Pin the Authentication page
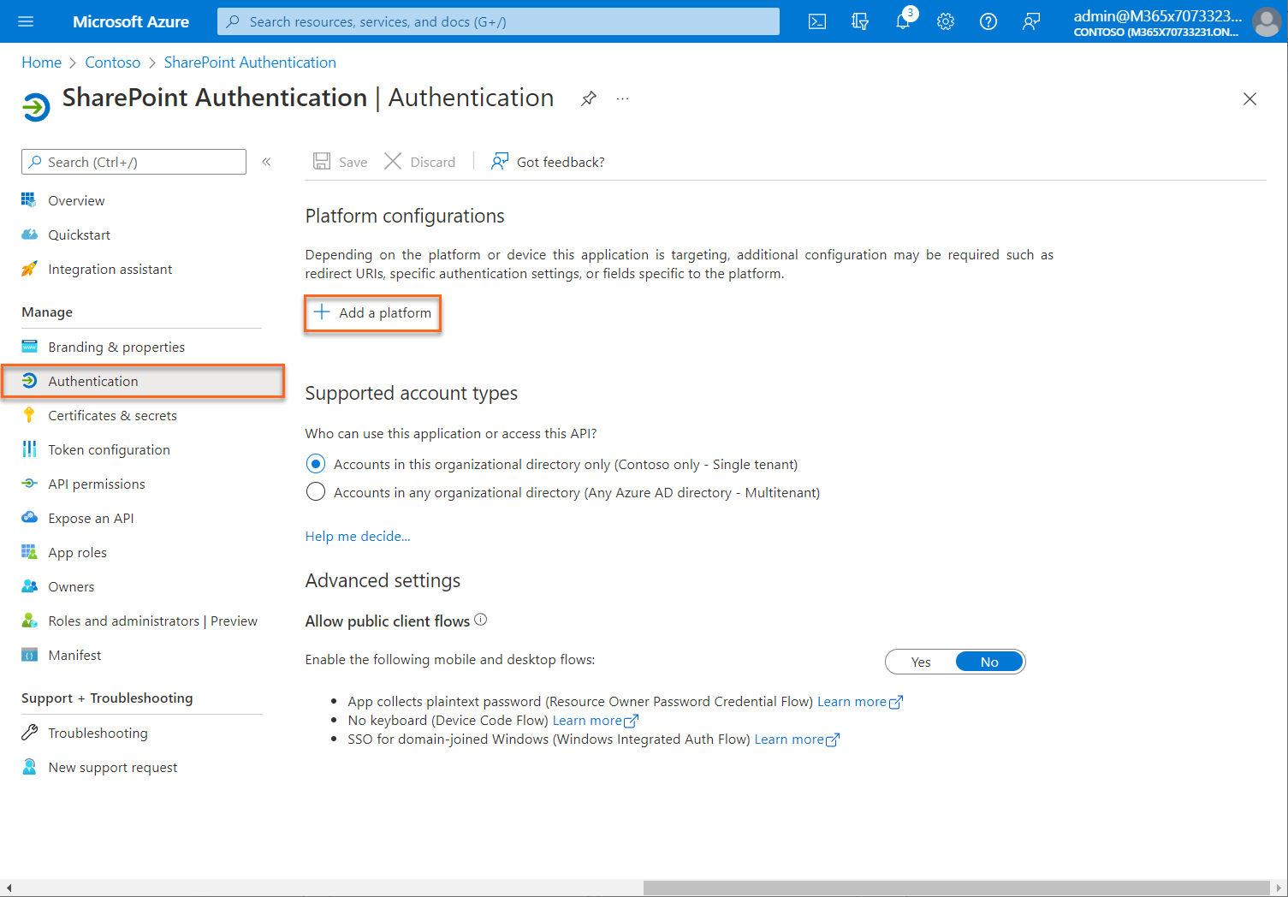 click(588, 98)
